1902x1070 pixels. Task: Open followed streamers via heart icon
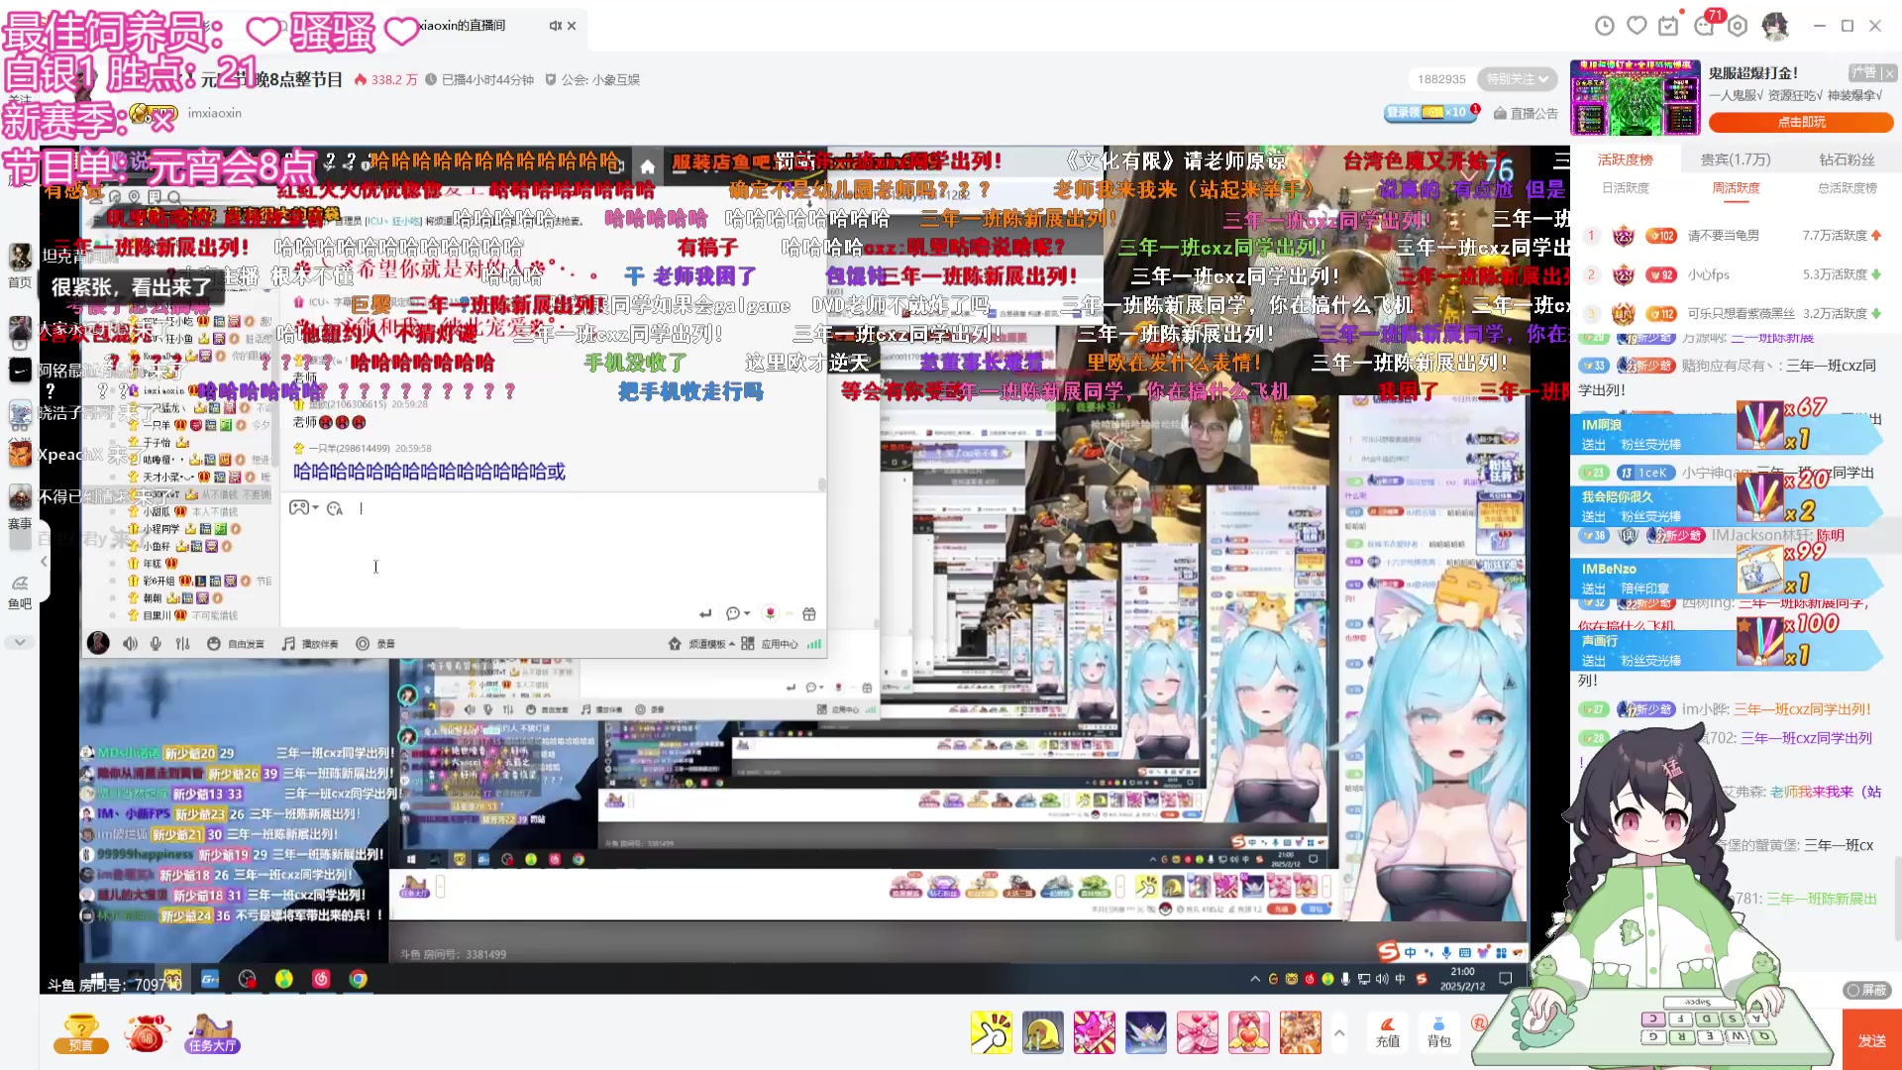pyautogui.click(x=1637, y=27)
